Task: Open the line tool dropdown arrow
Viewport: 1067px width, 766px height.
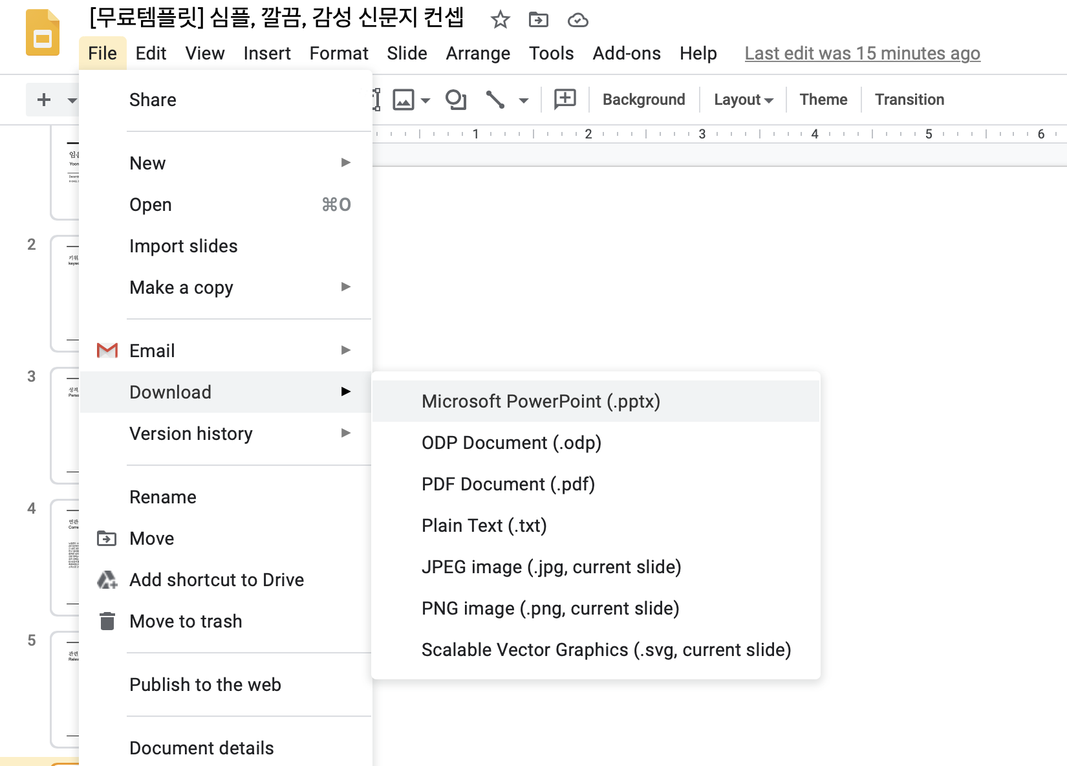Action: click(x=523, y=100)
